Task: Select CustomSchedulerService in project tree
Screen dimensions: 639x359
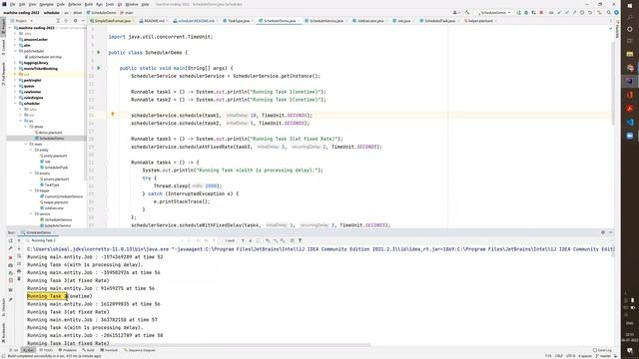Action: pyautogui.click(x=63, y=196)
